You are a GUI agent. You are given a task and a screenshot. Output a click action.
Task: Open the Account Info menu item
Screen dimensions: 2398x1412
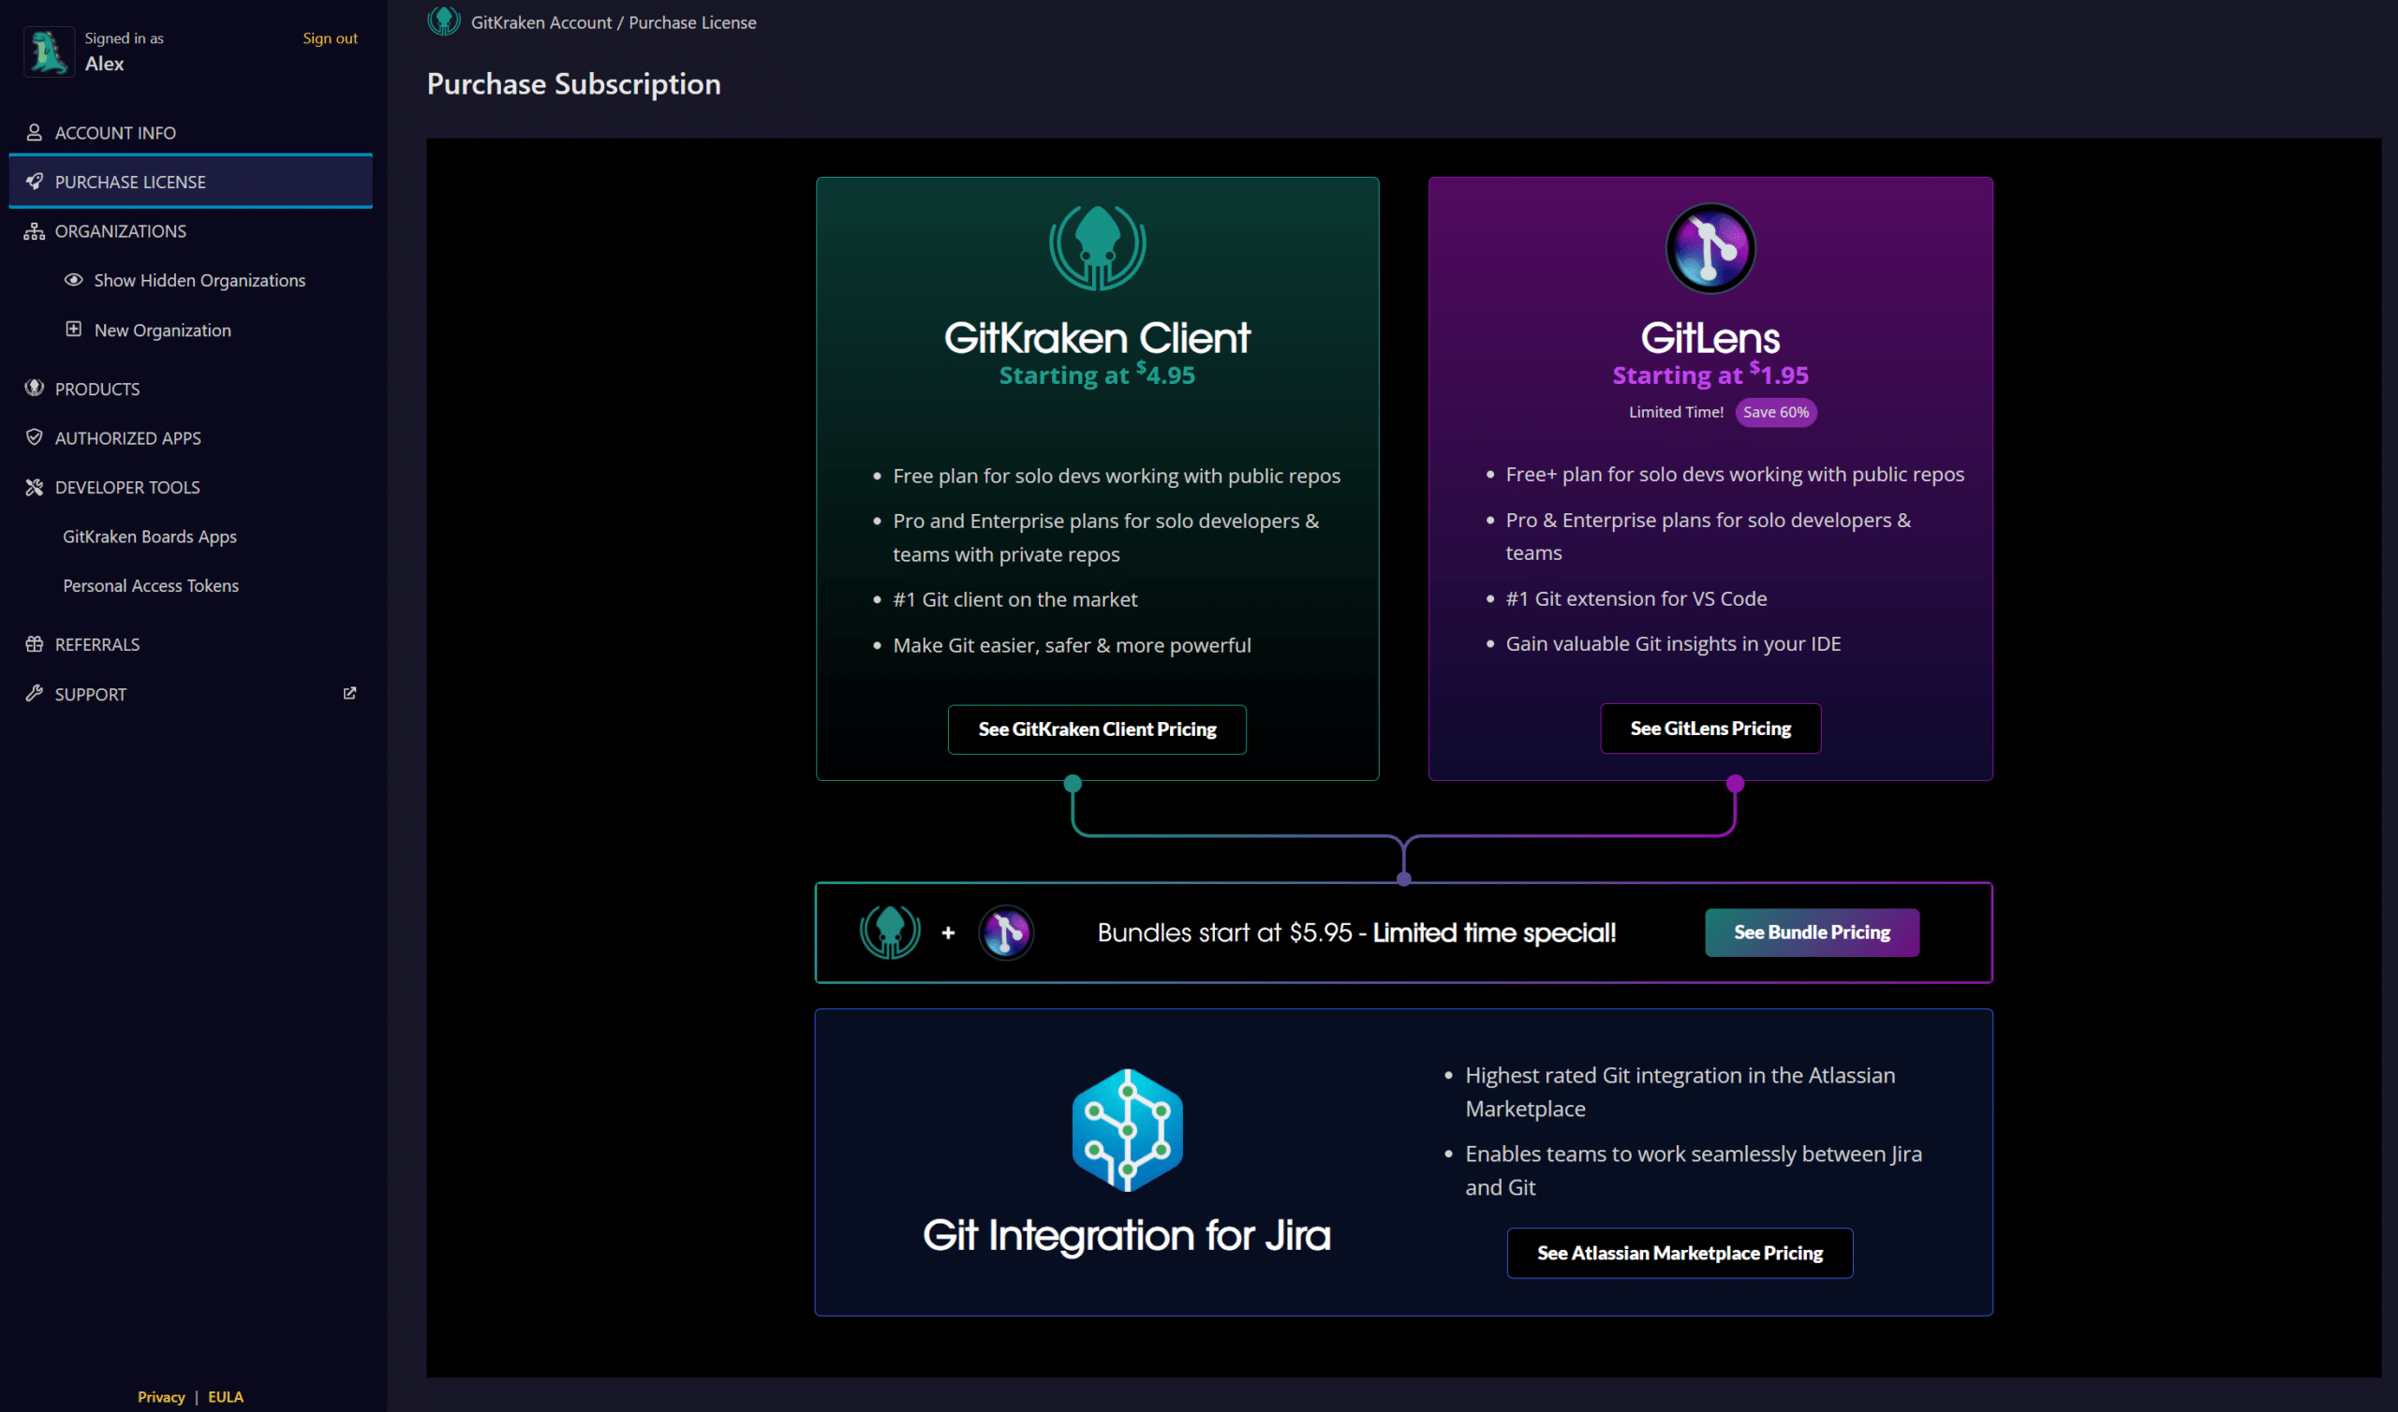click(115, 132)
